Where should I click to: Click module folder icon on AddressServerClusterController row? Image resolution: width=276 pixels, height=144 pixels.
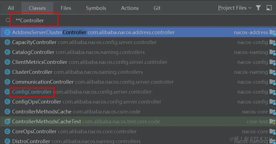(x=272, y=32)
